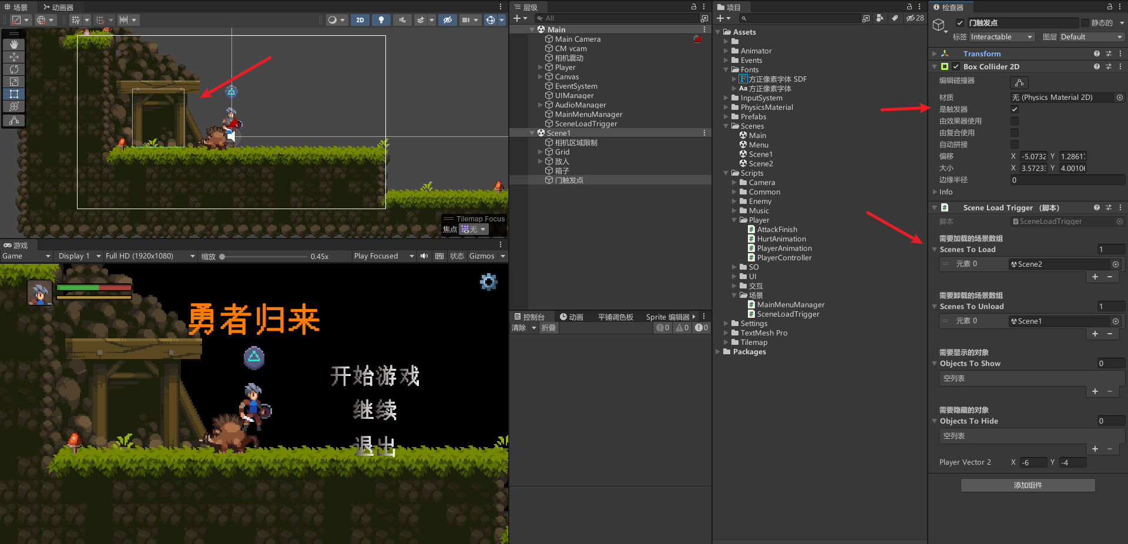Unmute scene audio in the Scene toolbar
This screenshot has height=544, width=1128.
(402, 19)
